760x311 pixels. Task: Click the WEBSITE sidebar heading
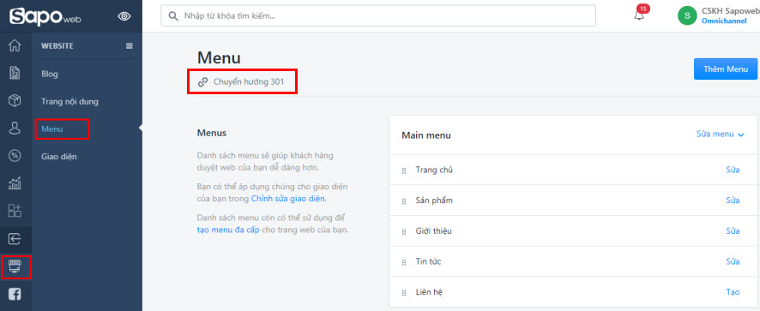pyautogui.click(x=57, y=46)
